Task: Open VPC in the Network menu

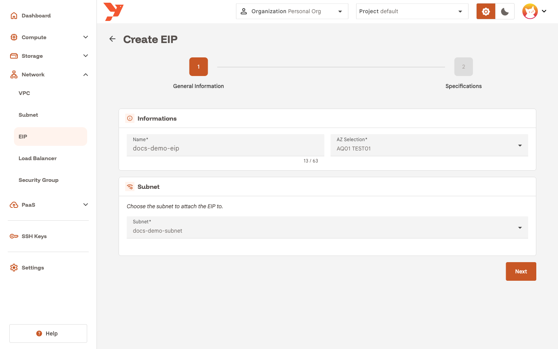Action: (50, 93)
